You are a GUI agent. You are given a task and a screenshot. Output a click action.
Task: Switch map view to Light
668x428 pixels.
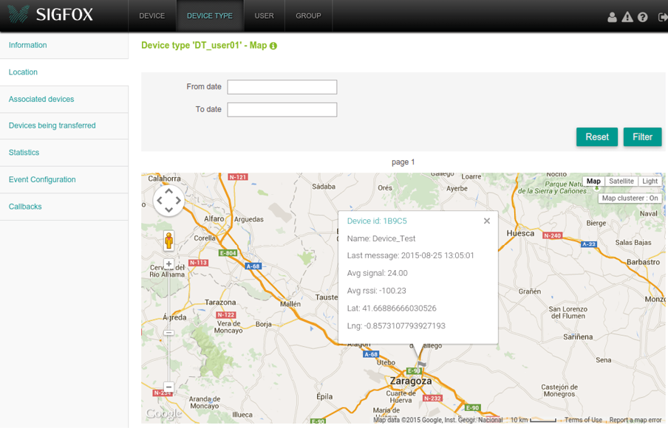650,181
